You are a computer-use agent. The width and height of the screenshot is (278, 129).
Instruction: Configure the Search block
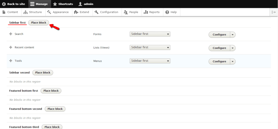219,35
